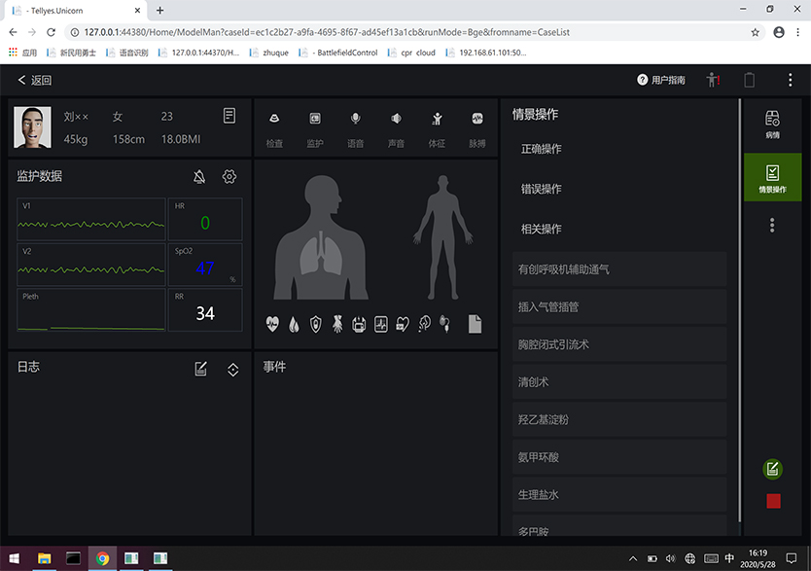Image resolution: width=811 pixels, height=571 pixels.
Task: Click the tied bandage icon
Action: click(337, 324)
